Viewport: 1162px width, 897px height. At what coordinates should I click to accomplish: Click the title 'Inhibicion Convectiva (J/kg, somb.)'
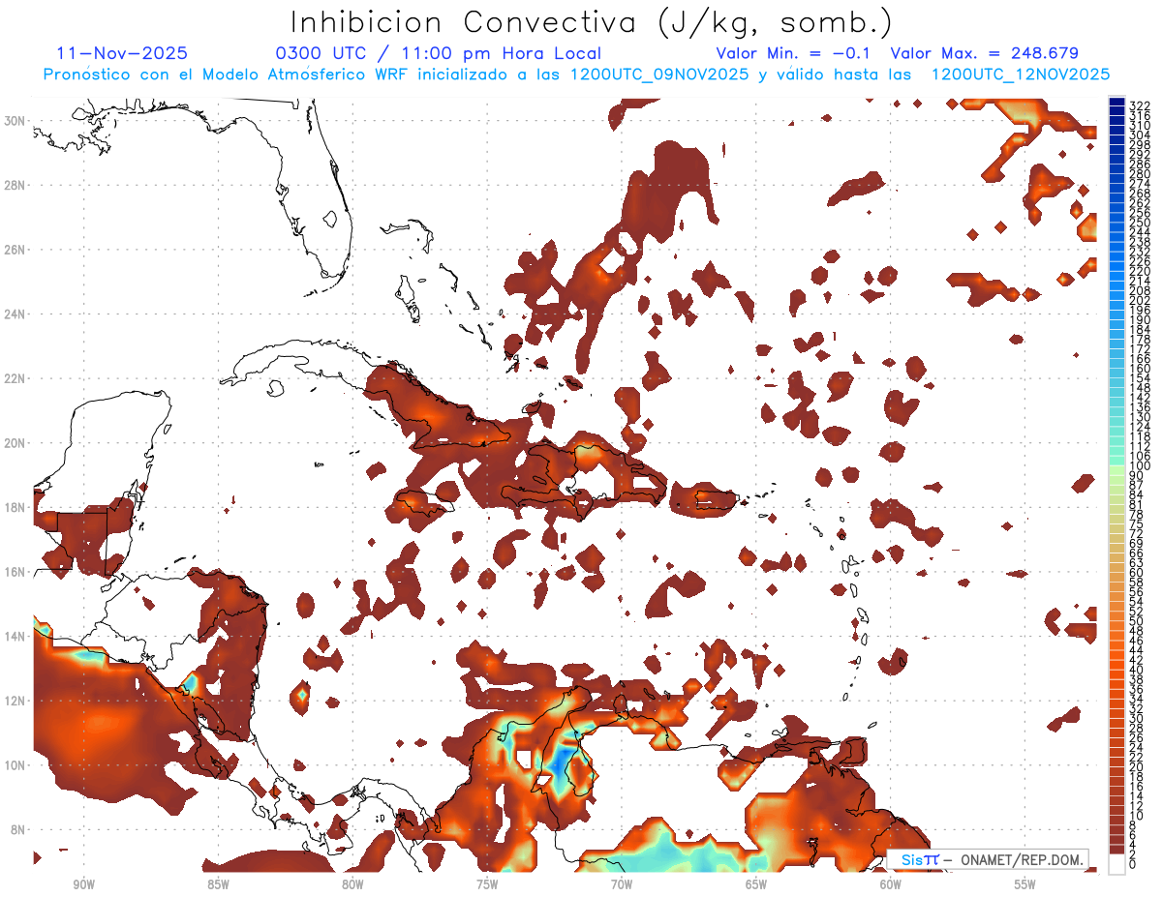click(591, 22)
